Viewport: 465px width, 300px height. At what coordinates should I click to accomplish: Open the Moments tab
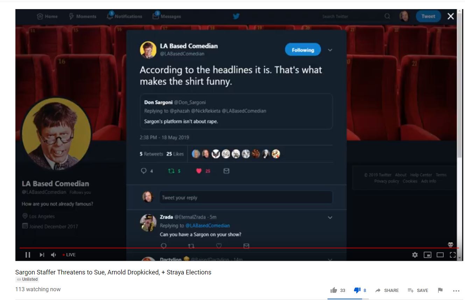point(82,16)
